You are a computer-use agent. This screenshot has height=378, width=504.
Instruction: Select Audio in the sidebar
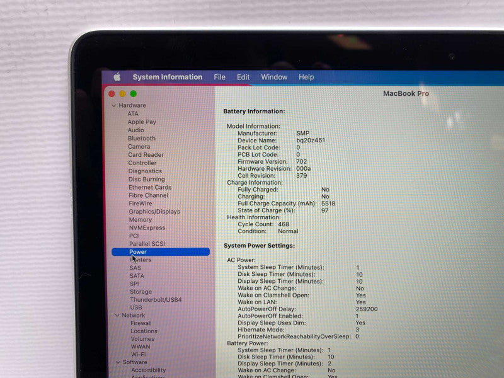point(135,130)
